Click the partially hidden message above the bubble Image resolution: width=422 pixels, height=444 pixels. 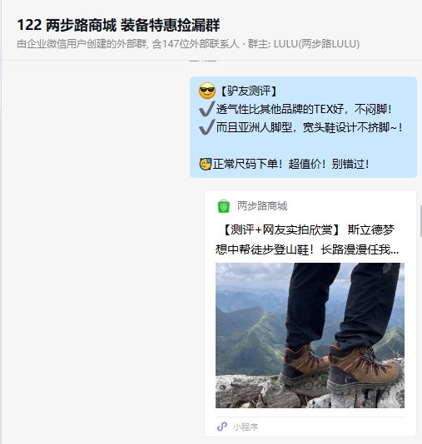[x=203, y=61]
